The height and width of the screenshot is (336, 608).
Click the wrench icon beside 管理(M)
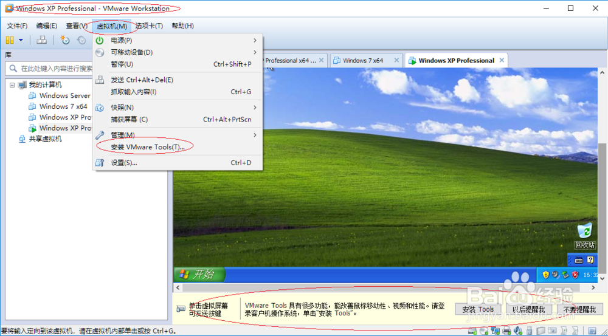point(100,135)
